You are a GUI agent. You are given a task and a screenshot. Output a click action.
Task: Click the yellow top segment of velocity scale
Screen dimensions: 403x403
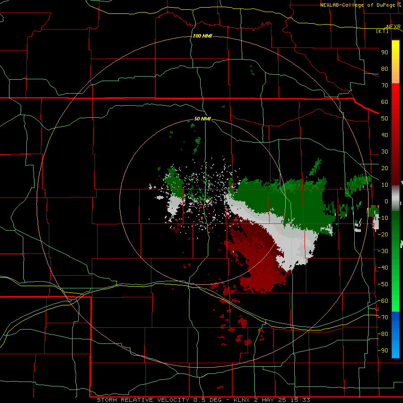coord(395,62)
